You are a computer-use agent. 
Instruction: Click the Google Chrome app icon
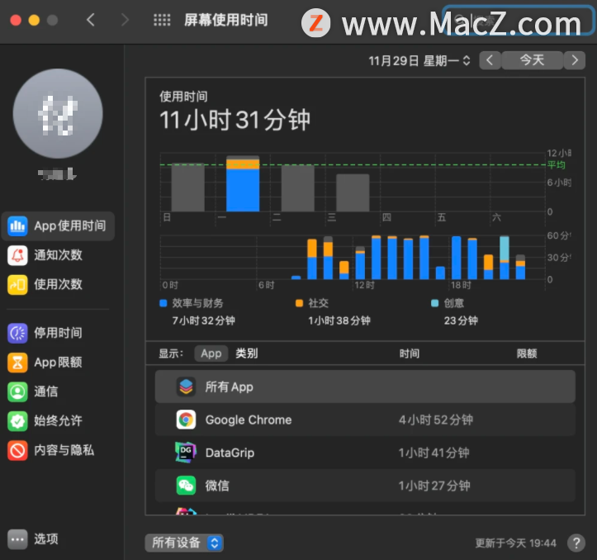tap(186, 420)
